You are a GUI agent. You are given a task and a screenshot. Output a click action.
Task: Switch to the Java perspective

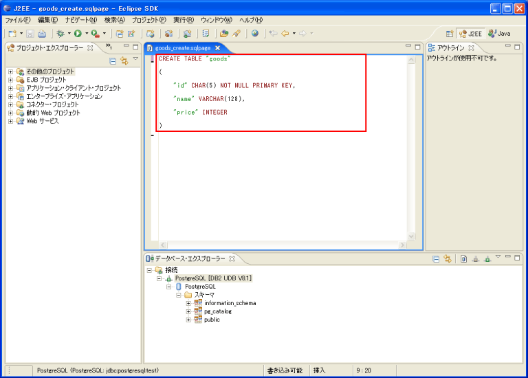(499, 33)
